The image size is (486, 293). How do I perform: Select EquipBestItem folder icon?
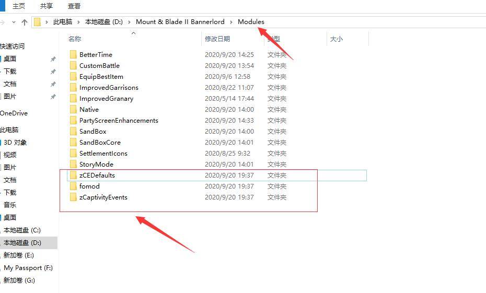pyautogui.click(x=73, y=76)
